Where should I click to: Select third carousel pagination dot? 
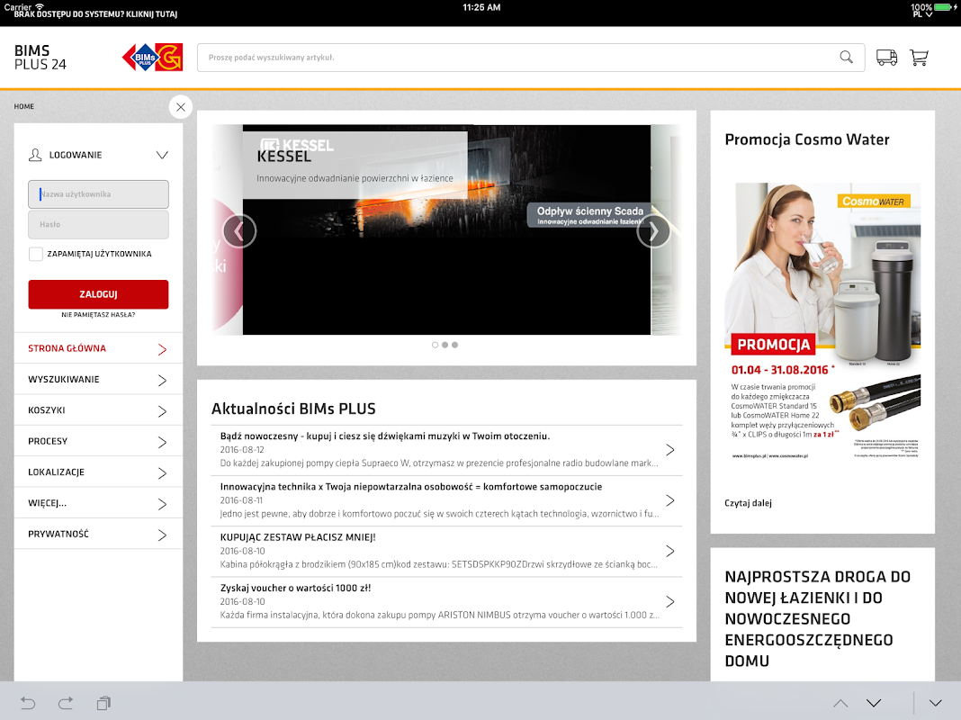pos(454,345)
